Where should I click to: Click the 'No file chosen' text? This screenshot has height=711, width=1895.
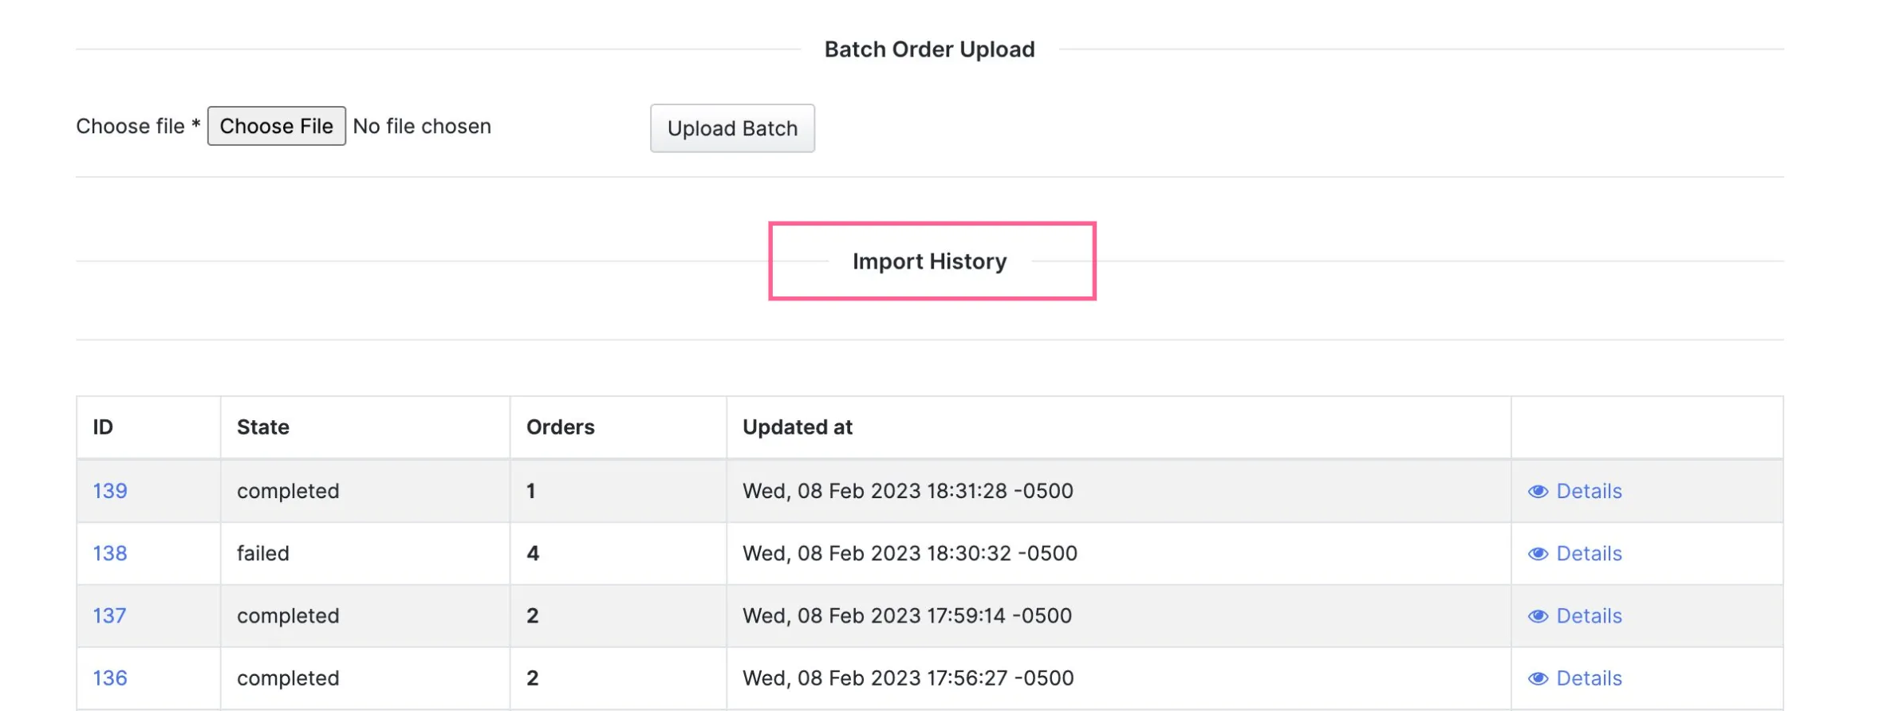pyautogui.click(x=422, y=126)
